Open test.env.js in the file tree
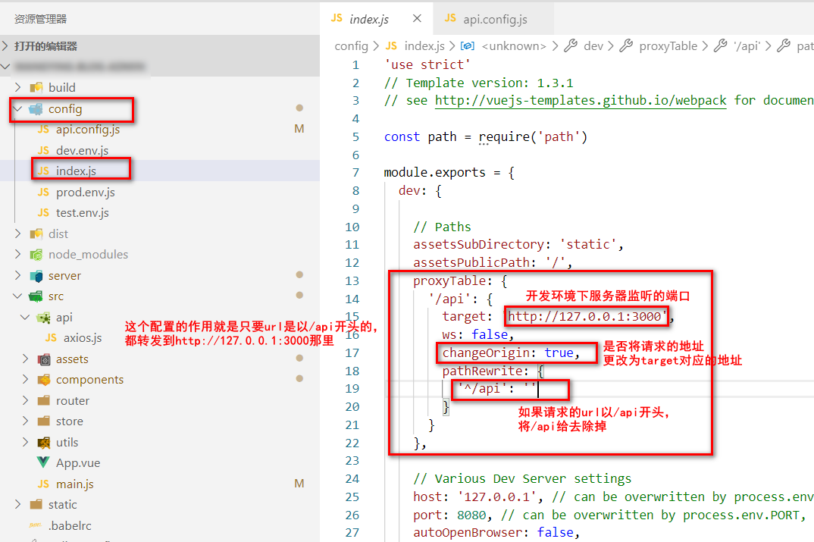The width and height of the screenshot is (814, 542). pyautogui.click(x=82, y=213)
